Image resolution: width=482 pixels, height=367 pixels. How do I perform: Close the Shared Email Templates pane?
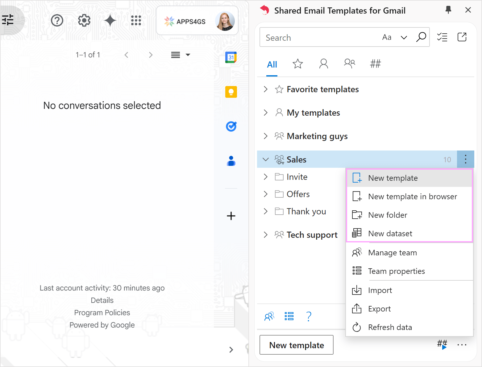468,10
